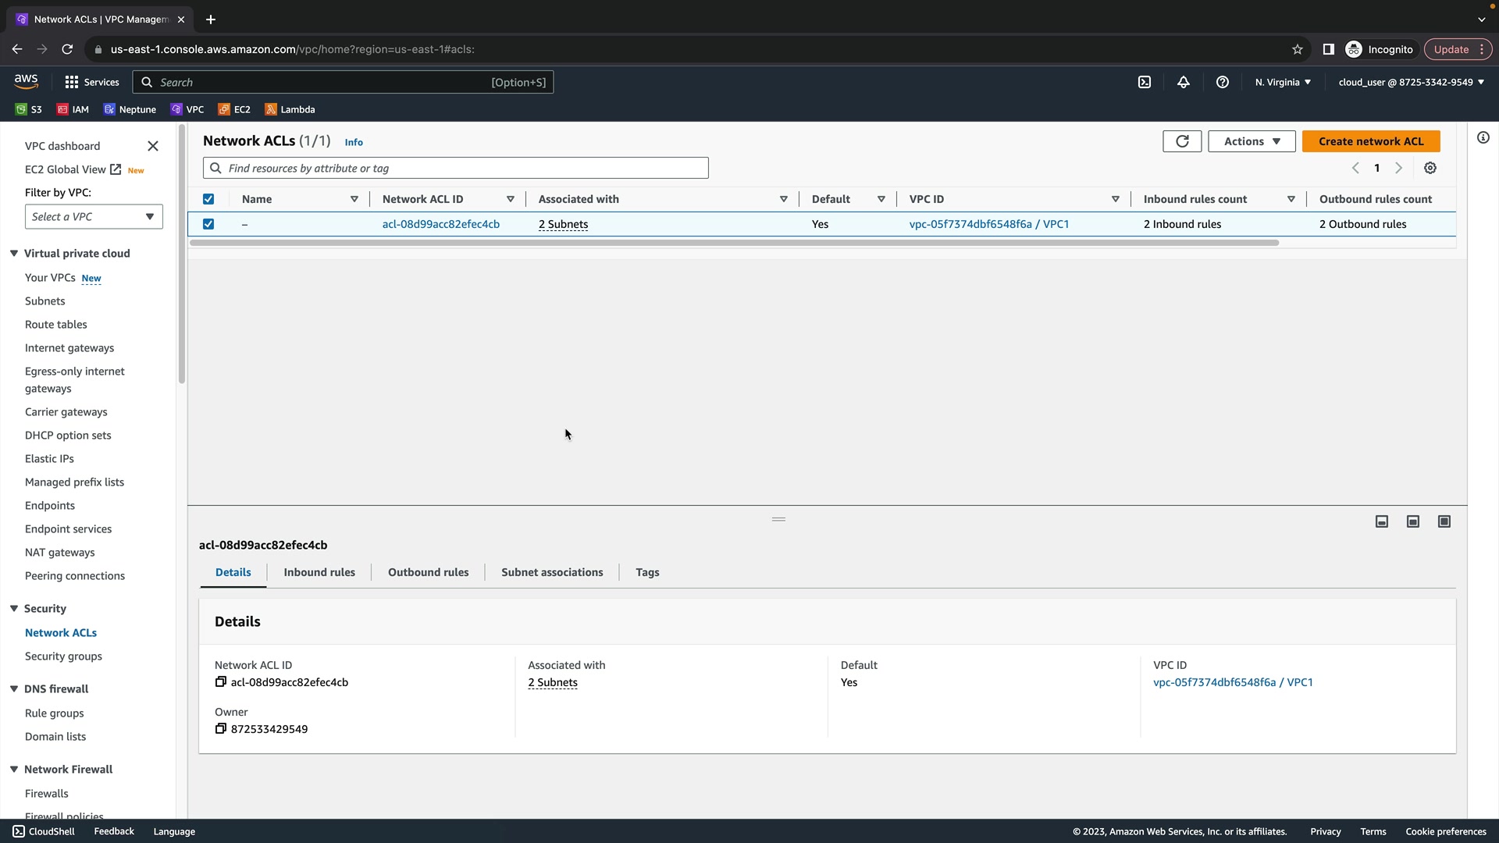1499x843 pixels.
Task: Toggle the select-all header checkbox
Action: tap(208, 199)
